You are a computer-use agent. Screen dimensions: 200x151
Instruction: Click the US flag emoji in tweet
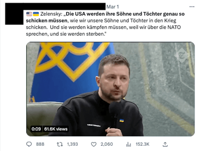point(29,14)
